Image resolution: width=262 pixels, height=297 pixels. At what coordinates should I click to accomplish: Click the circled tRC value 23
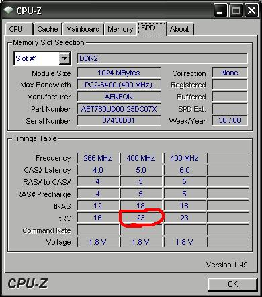[141, 218]
